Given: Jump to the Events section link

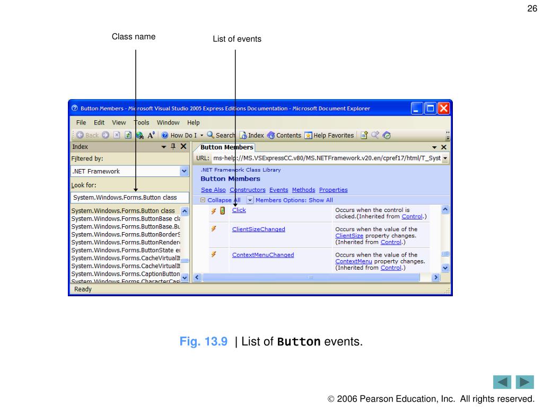Looking at the screenshot, I should coord(278,190).
